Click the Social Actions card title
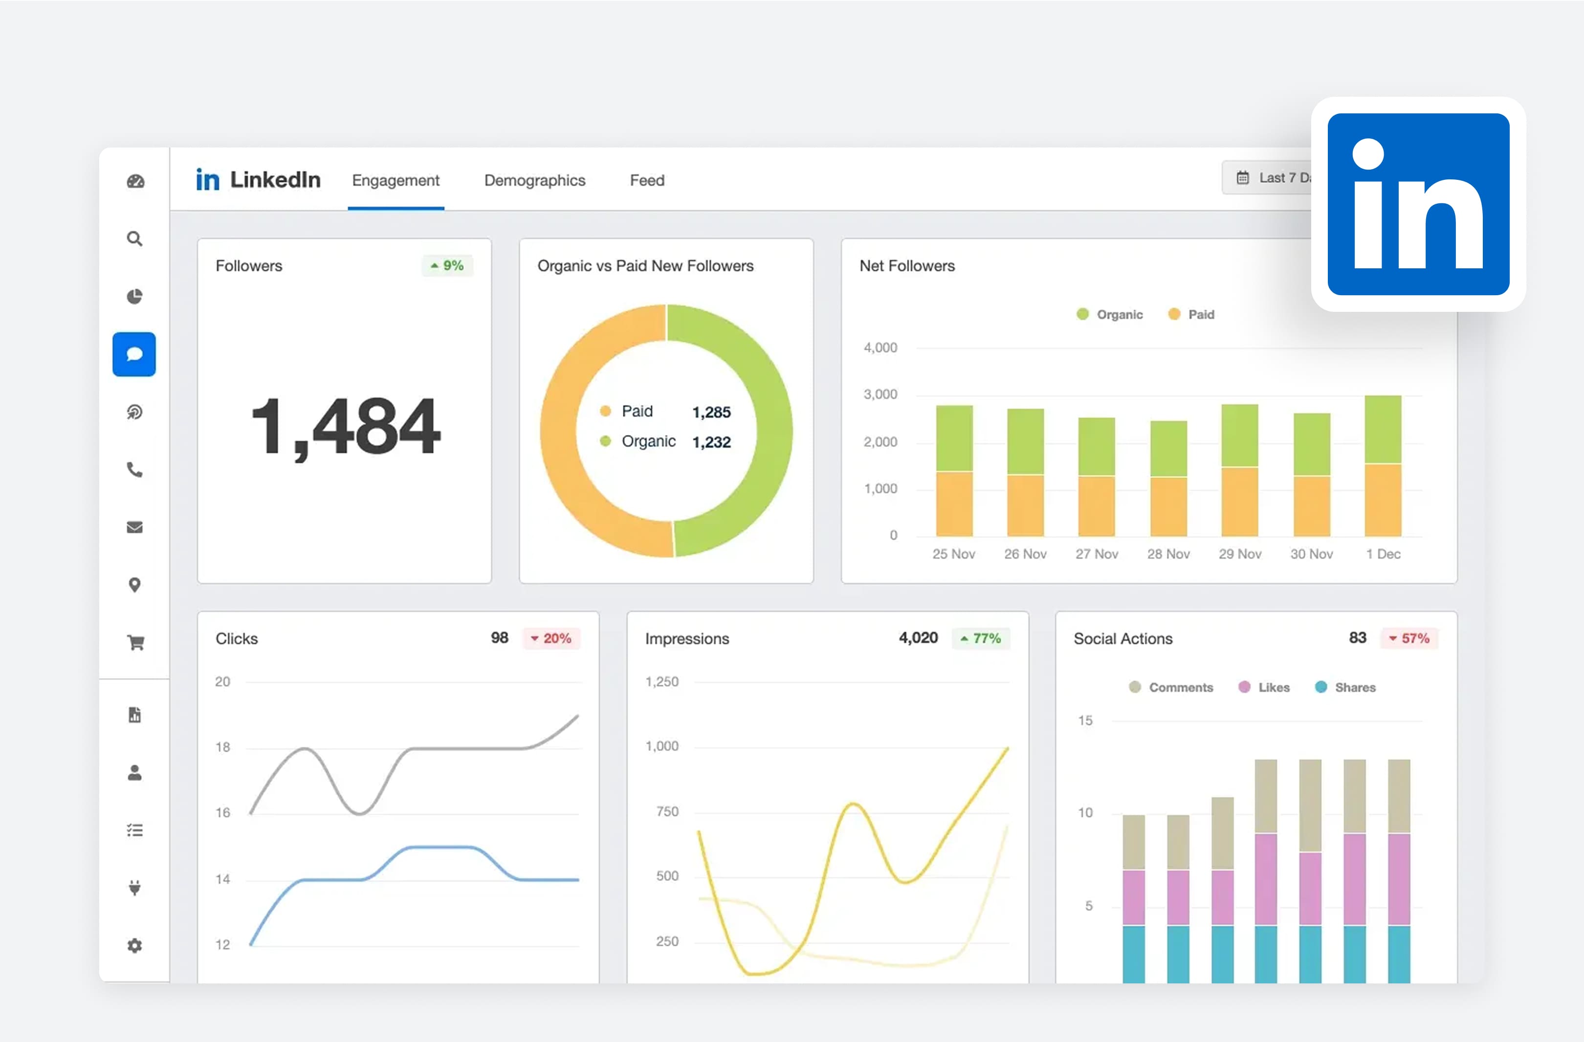Image resolution: width=1584 pixels, height=1042 pixels. (1123, 638)
